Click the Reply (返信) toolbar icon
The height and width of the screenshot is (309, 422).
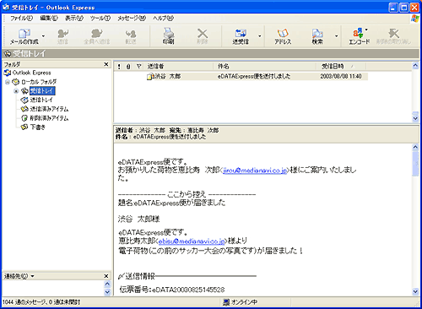click(62, 33)
